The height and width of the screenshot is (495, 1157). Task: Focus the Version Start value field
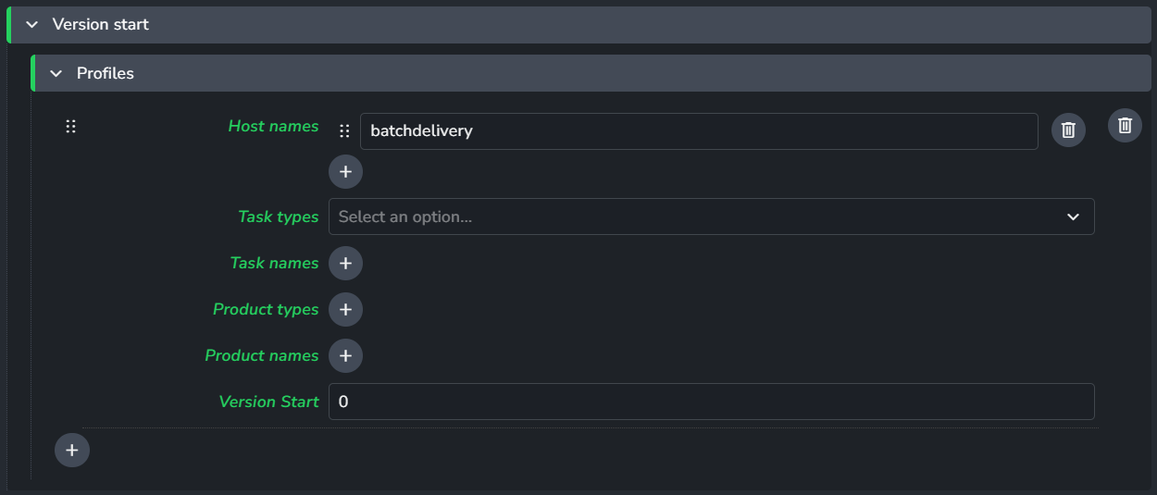click(x=712, y=402)
